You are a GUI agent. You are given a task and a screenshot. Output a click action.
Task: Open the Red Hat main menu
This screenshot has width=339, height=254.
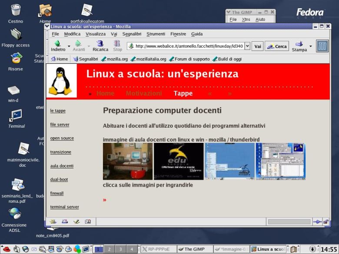pyautogui.click(x=7, y=249)
